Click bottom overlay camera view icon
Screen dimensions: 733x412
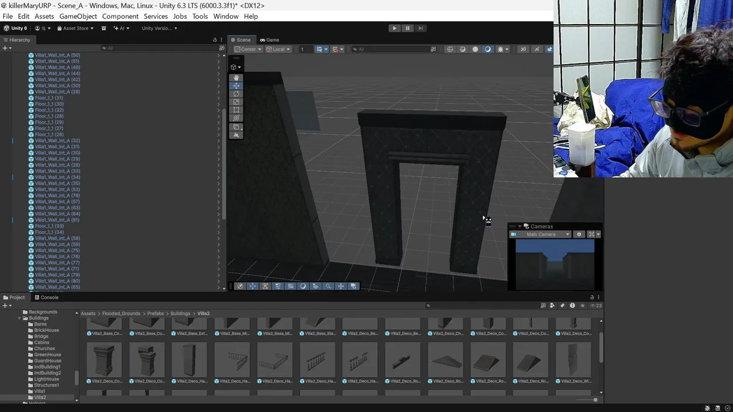(x=353, y=286)
